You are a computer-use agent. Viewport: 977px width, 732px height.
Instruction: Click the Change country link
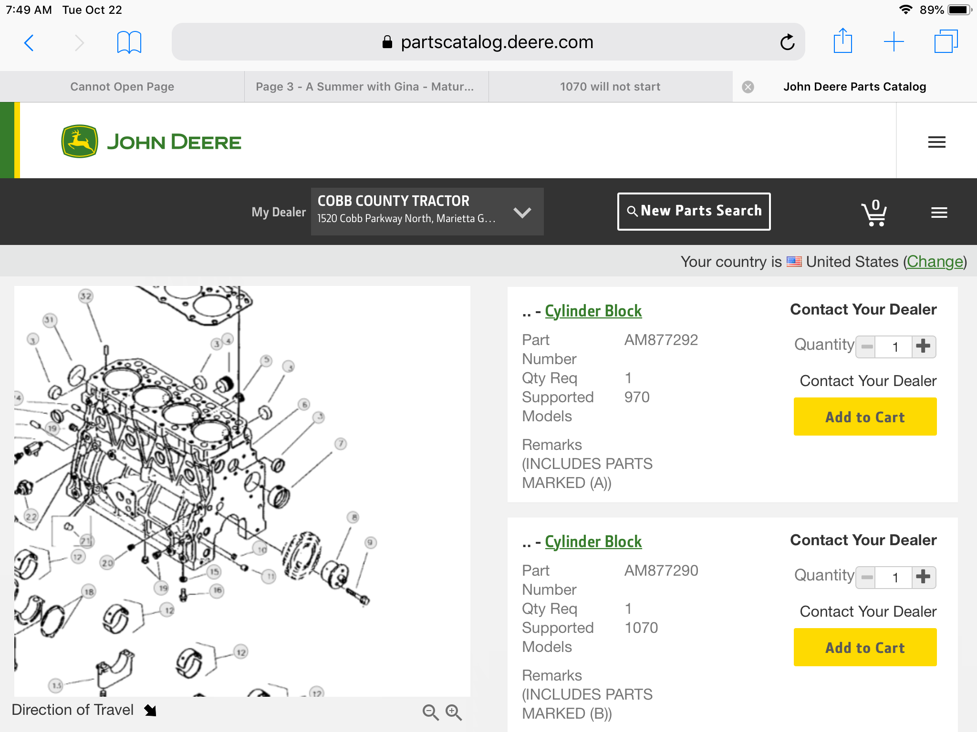click(935, 262)
